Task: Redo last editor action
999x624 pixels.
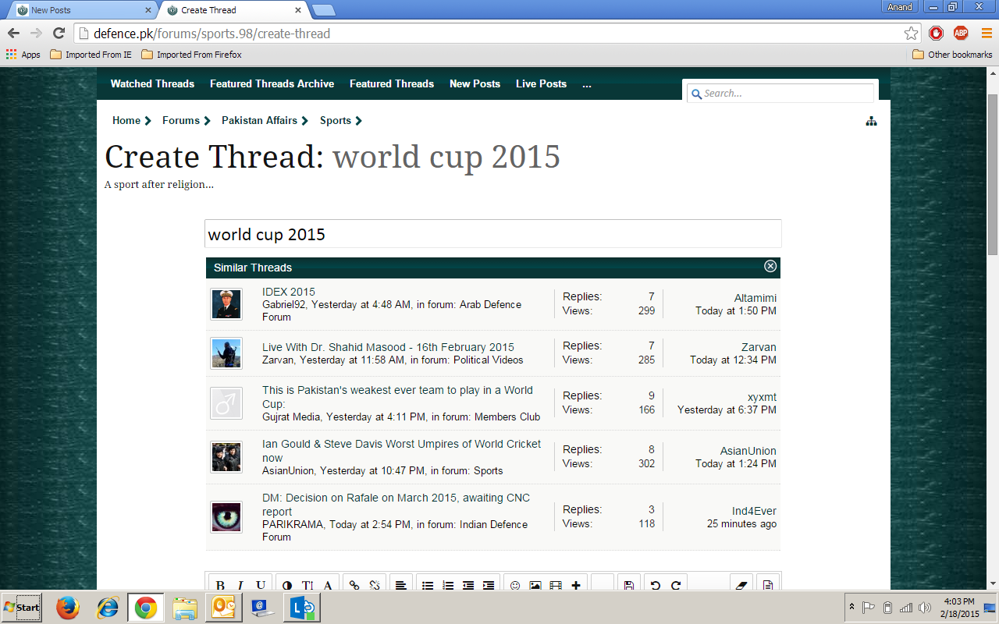Action: coord(676,585)
